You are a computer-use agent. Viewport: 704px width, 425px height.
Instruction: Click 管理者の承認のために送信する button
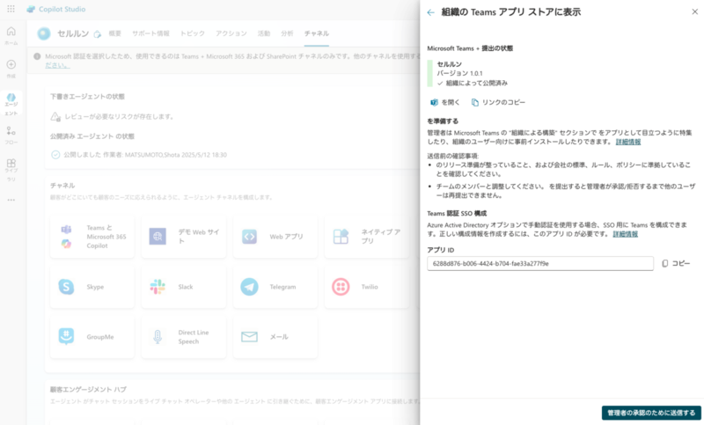tap(651, 413)
